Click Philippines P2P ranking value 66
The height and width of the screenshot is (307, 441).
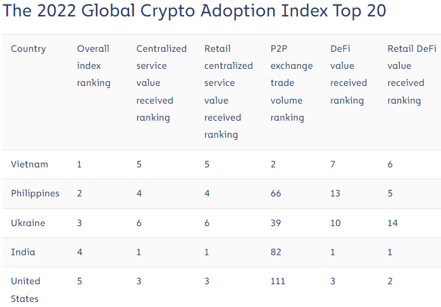276,193
